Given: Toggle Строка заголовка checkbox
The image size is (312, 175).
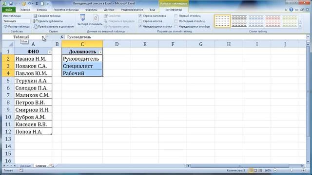Looking at the screenshot, I should click(x=140, y=16).
